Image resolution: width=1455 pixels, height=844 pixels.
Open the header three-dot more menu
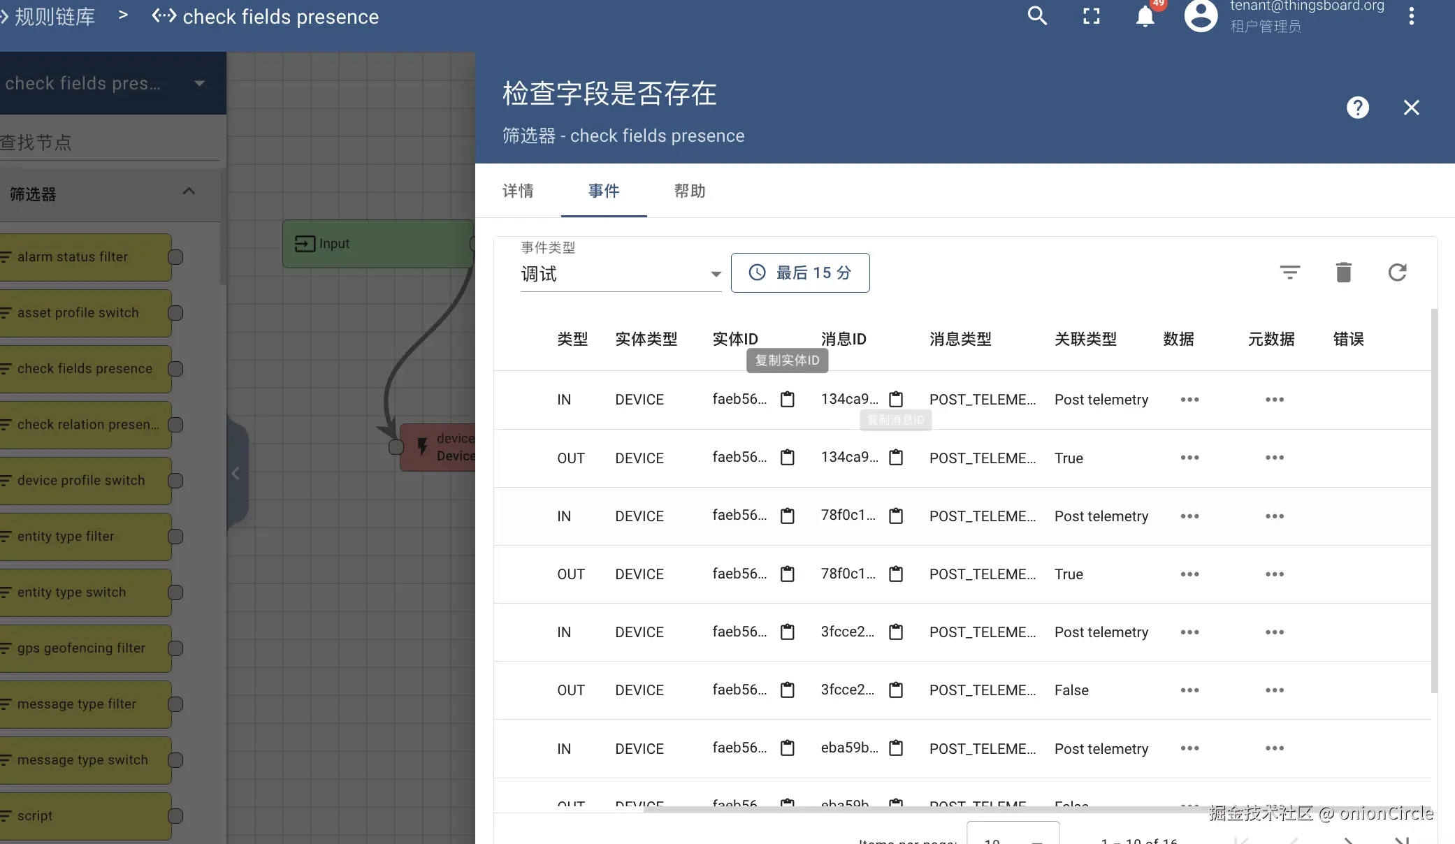point(1411,16)
